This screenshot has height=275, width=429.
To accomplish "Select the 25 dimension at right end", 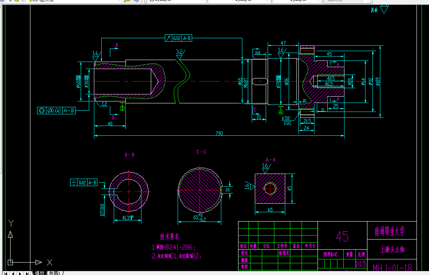I will 336,106.
